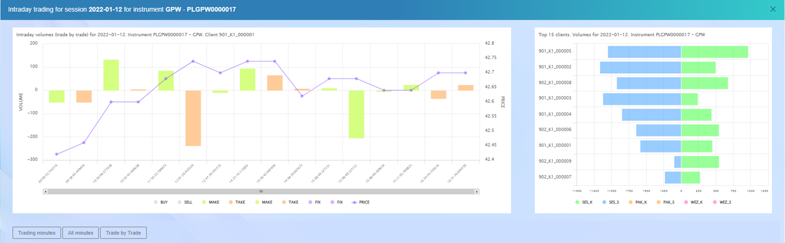Click the blue sell bar for client 902_K1_000009
Screen dimensions: 785x243
[x=677, y=162]
